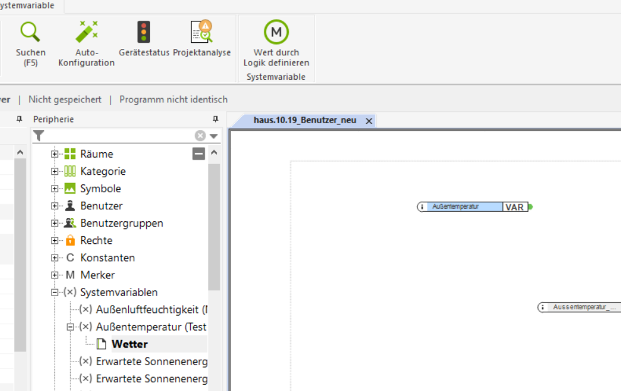This screenshot has width=621, height=391.
Task: Select Merker in Peripherie tree
Action: pyautogui.click(x=97, y=275)
